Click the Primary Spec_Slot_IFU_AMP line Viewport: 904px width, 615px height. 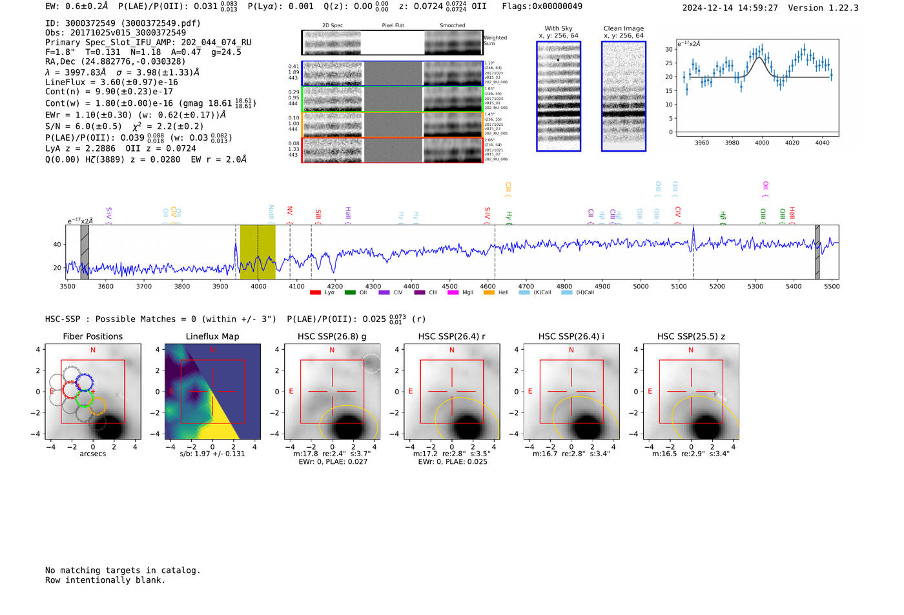pos(148,43)
